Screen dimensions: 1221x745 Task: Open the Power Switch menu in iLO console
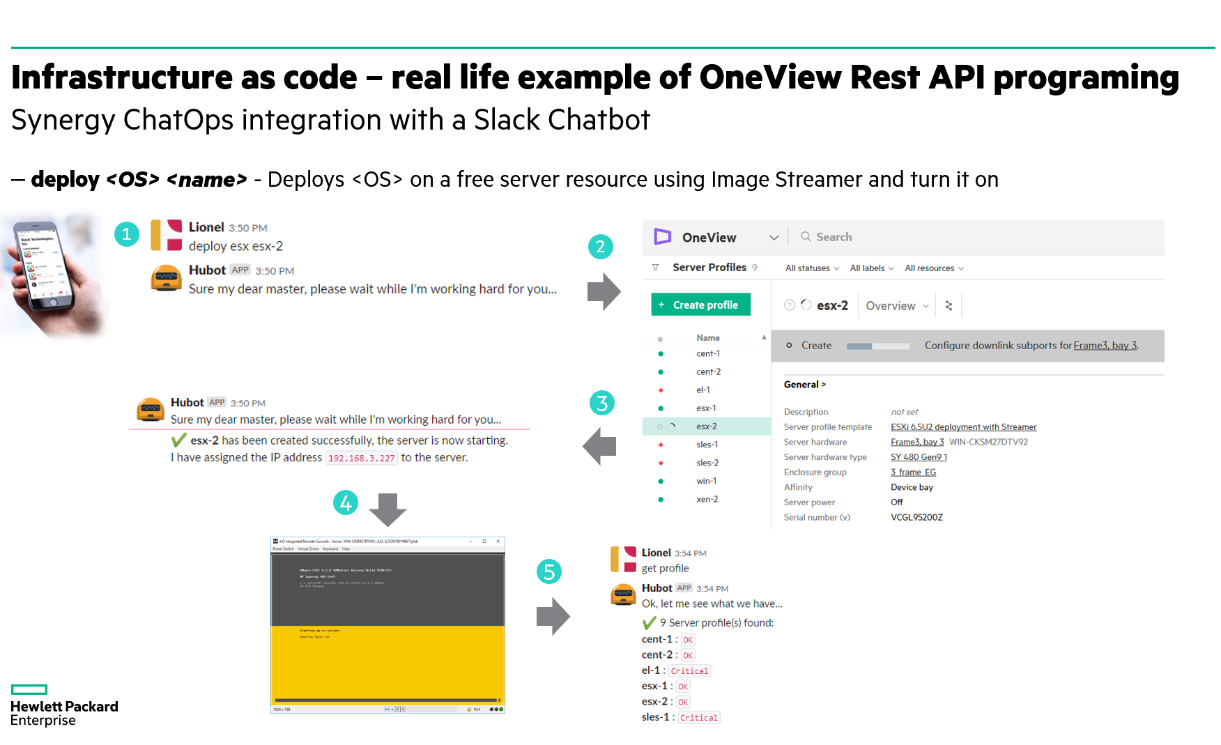click(284, 548)
